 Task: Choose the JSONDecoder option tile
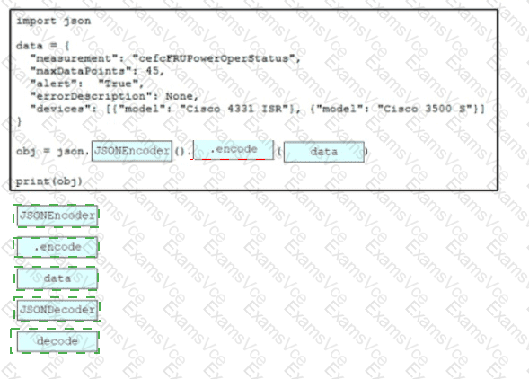click(x=57, y=310)
